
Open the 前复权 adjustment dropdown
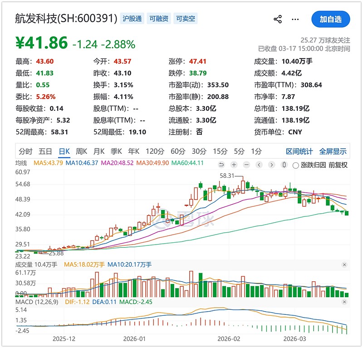(338, 165)
